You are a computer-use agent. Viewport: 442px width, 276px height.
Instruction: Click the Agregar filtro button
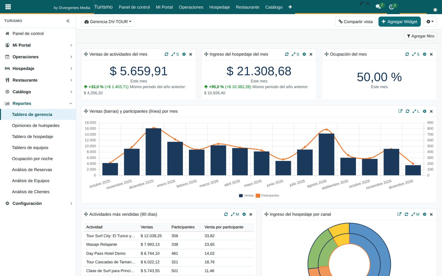[421, 36]
